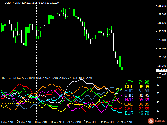Click the EURJPY,Daily chart title

[x=13, y=3]
